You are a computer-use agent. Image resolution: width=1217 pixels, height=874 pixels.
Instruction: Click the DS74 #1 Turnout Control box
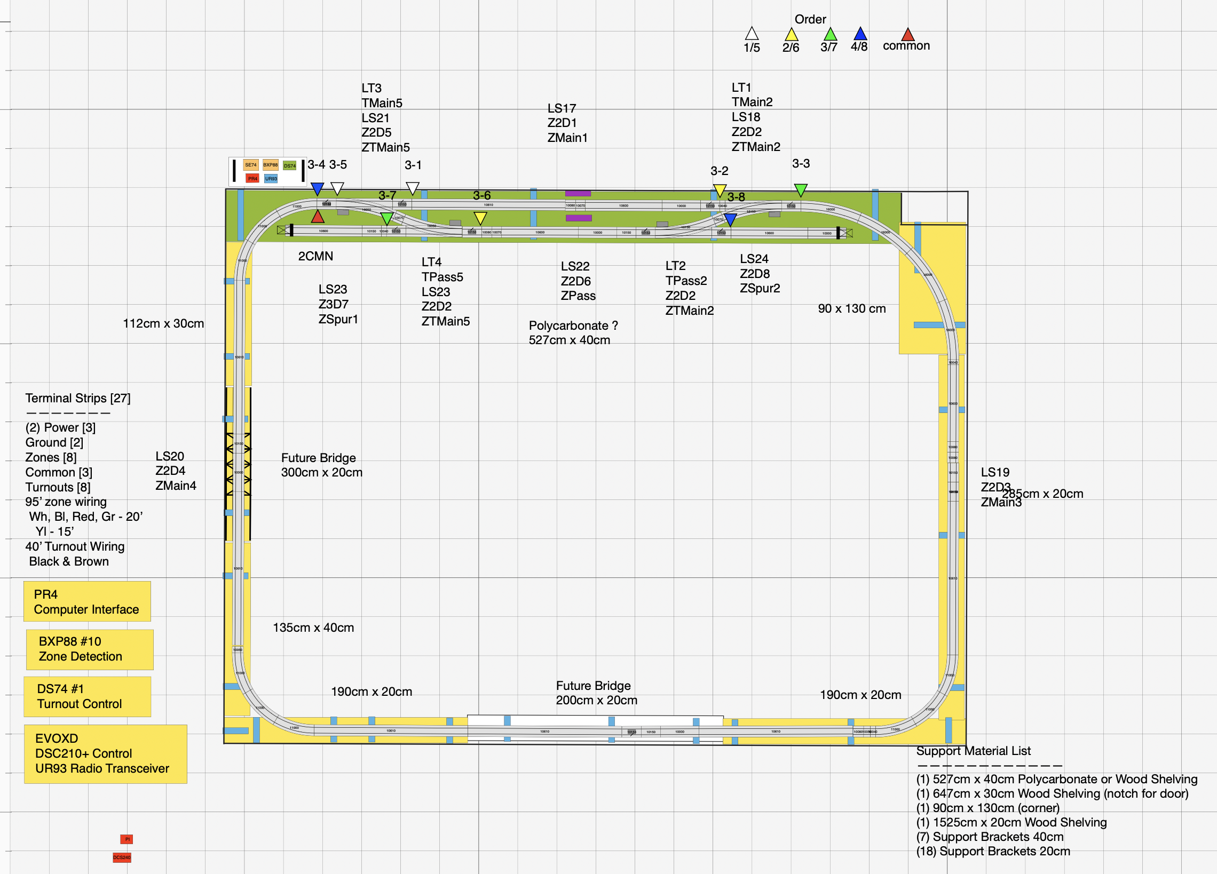(87, 696)
